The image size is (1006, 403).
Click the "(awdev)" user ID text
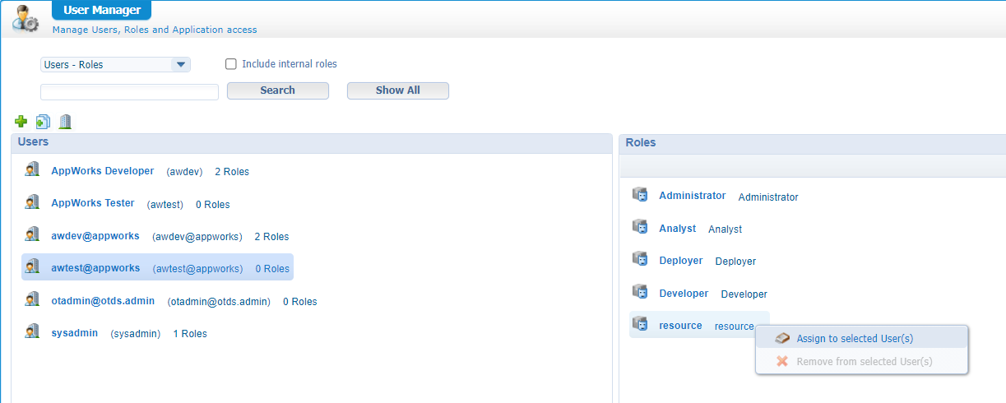point(184,172)
